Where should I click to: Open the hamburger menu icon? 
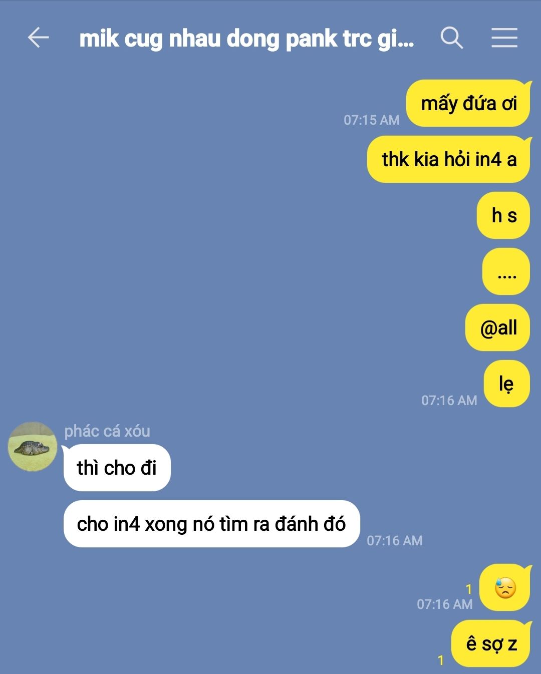tap(504, 38)
